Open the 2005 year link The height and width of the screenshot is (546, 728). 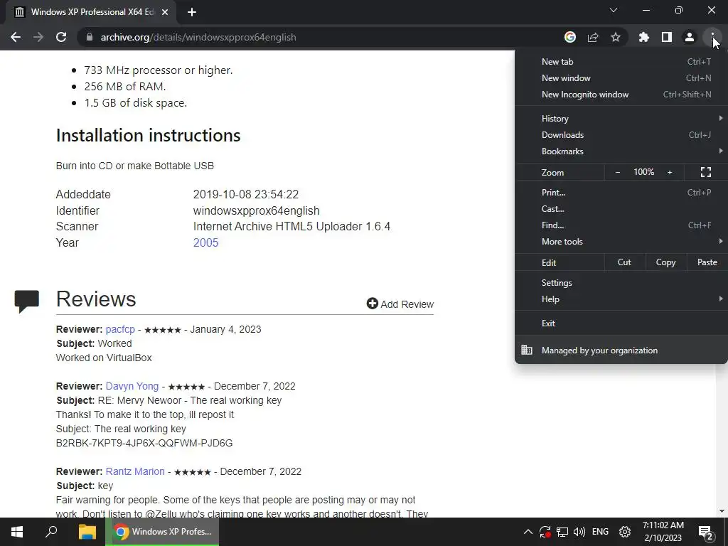pyautogui.click(x=205, y=243)
